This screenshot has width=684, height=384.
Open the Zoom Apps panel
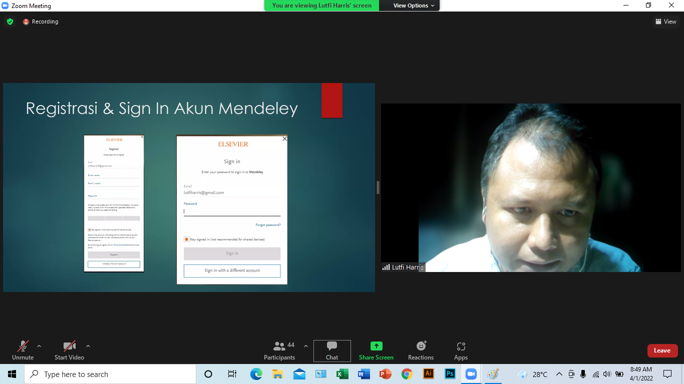point(461,350)
